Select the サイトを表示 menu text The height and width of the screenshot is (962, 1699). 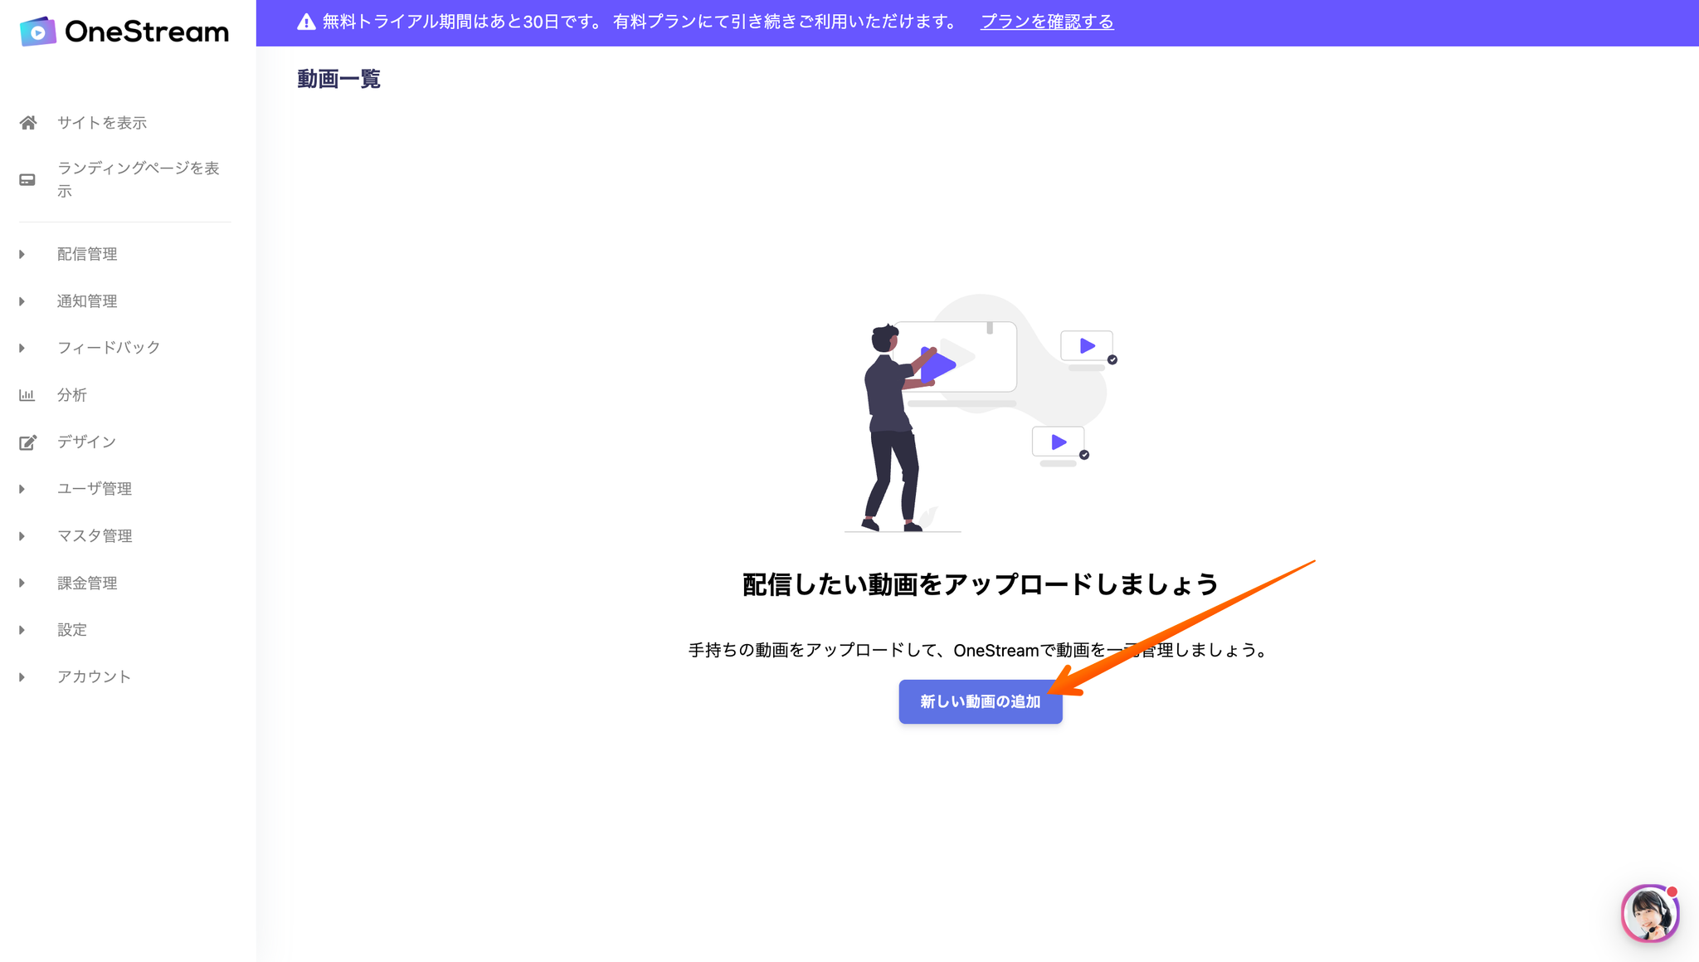click(102, 123)
